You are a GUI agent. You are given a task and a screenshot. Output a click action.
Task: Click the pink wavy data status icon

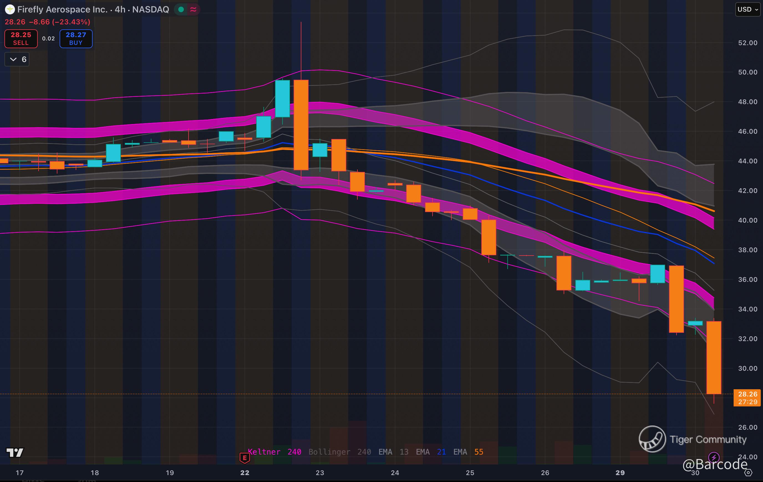point(193,9)
